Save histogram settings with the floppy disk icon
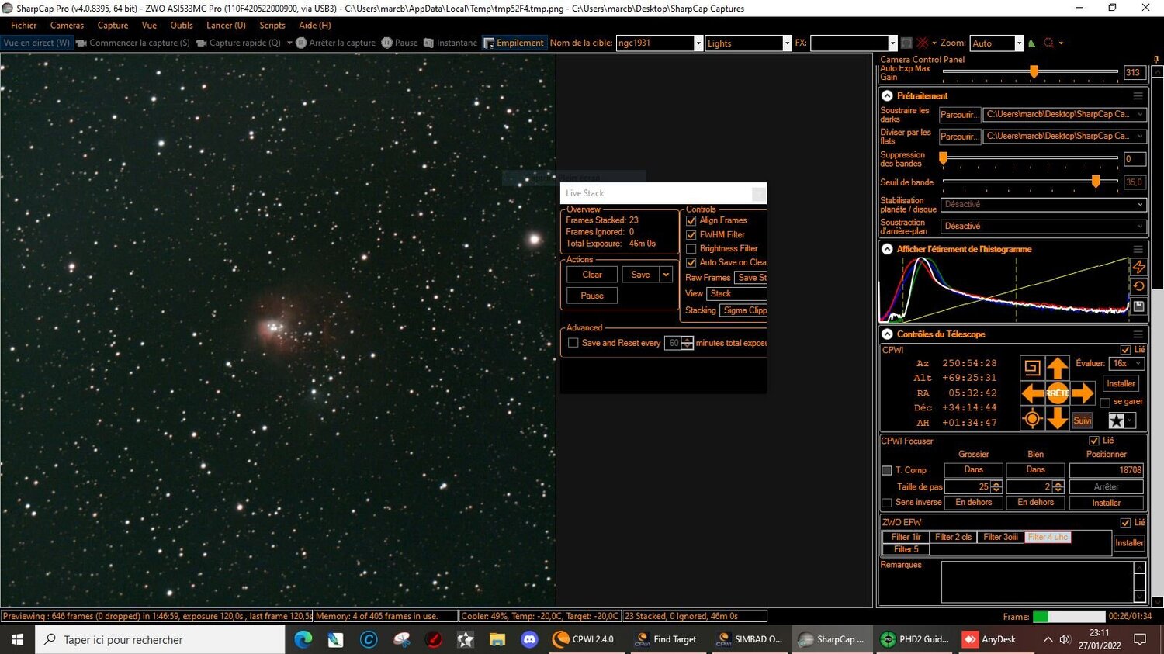This screenshot has width=1164, height=654. [x=1139, y=306]
